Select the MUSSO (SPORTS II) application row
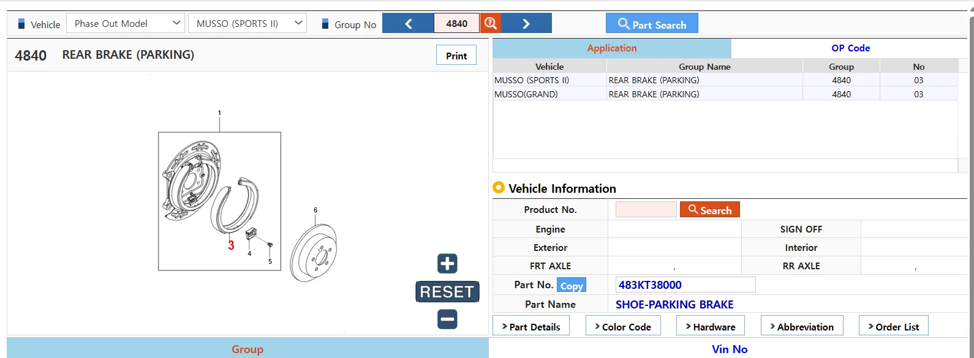974x358 pixels. click(725, 80)
